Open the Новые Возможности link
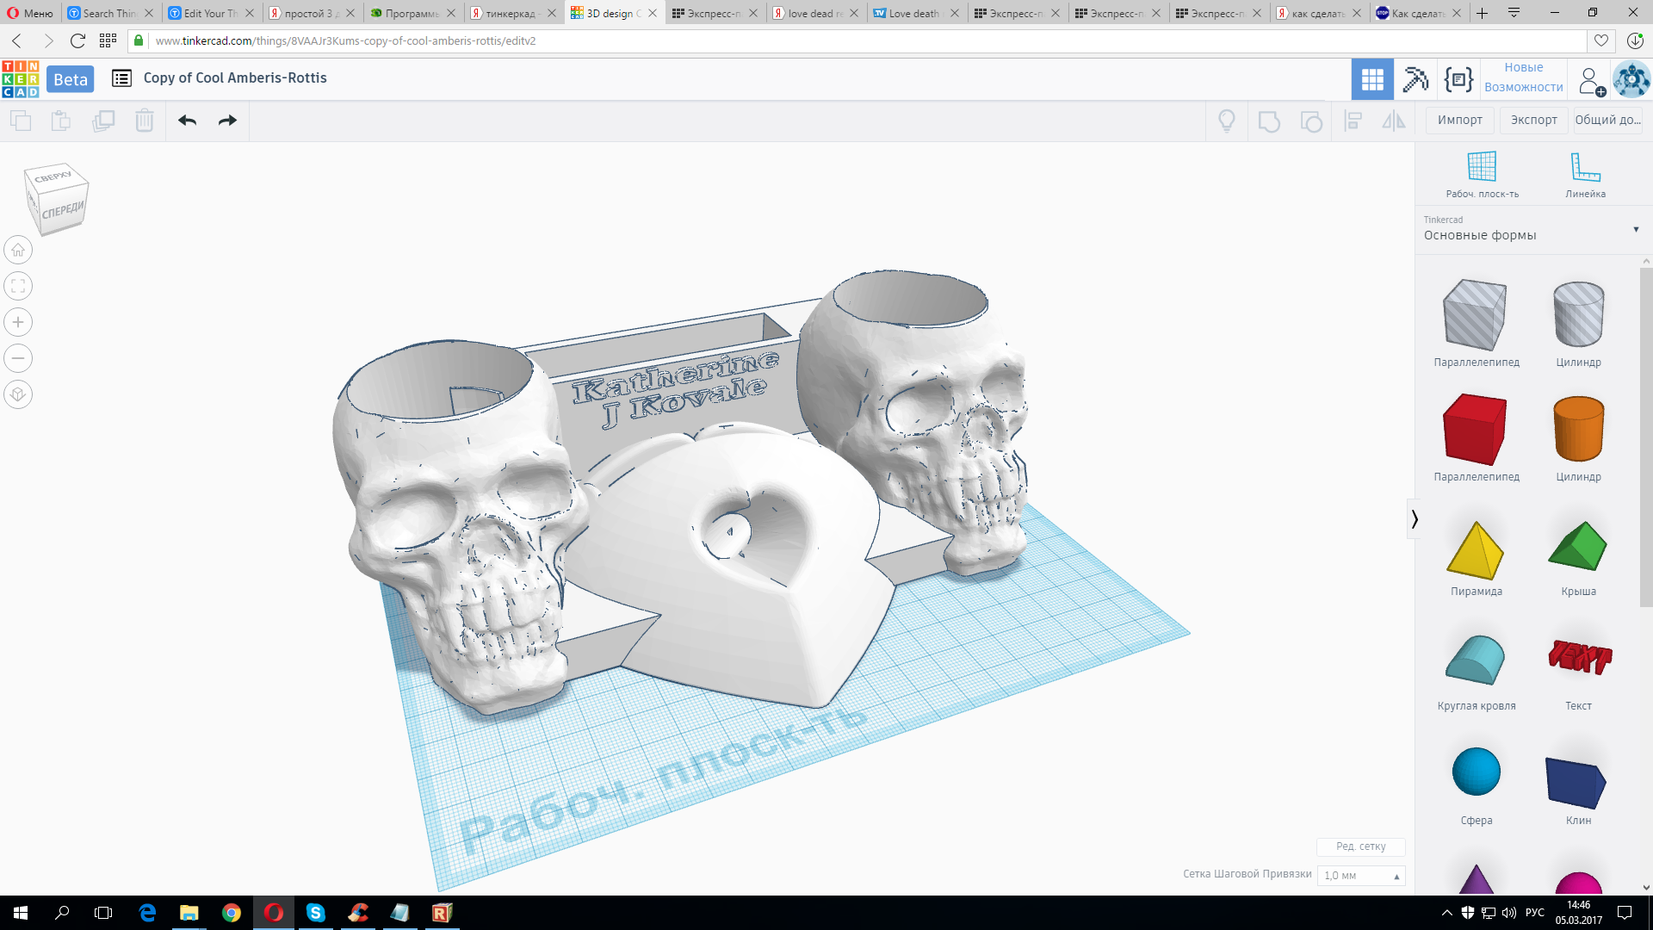Image resolution: width=1653 pixels, height=930 pixels. click(x=1523, y=77)
